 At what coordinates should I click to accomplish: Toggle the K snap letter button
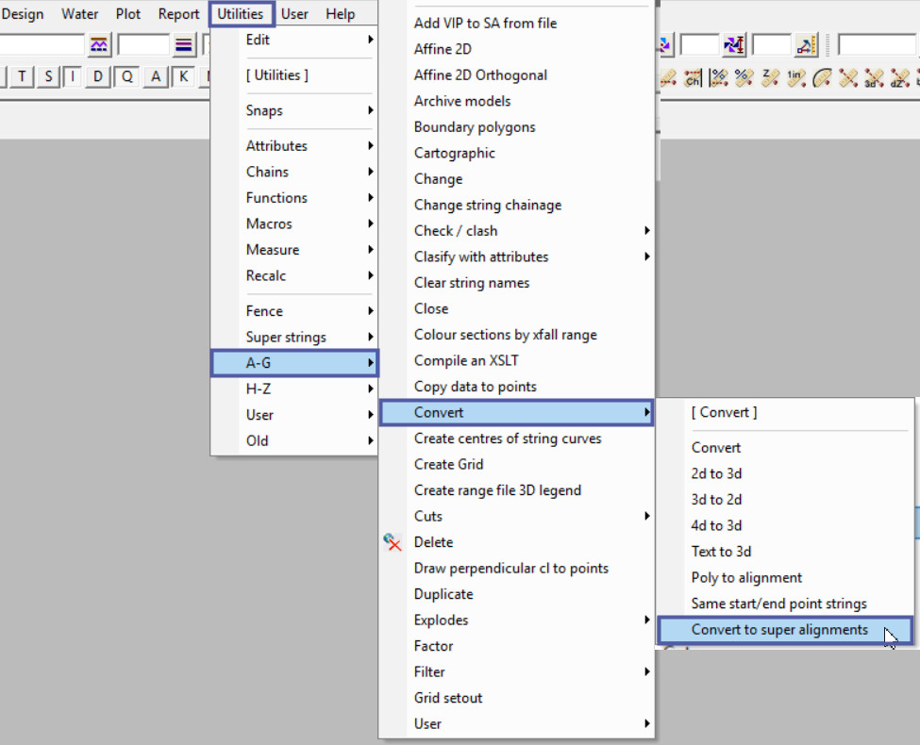click(184, 76)
